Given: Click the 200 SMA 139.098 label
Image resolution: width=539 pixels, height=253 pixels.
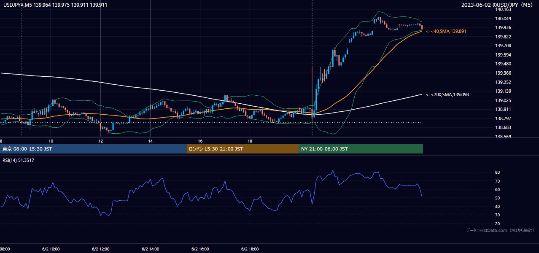Looking at the screenshot, I should tap(447, 94).
